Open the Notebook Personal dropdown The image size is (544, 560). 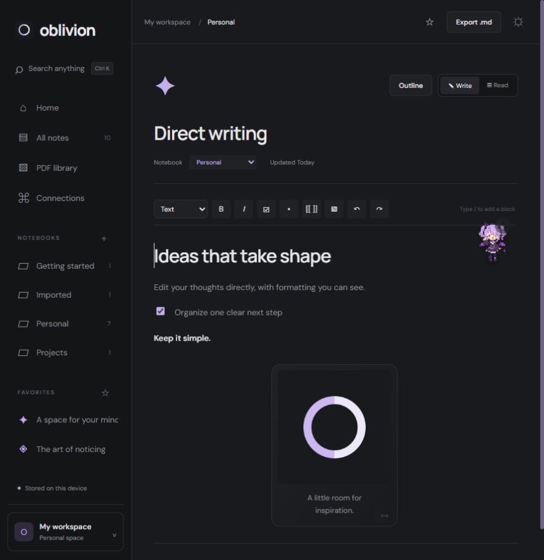click(222, 162)
